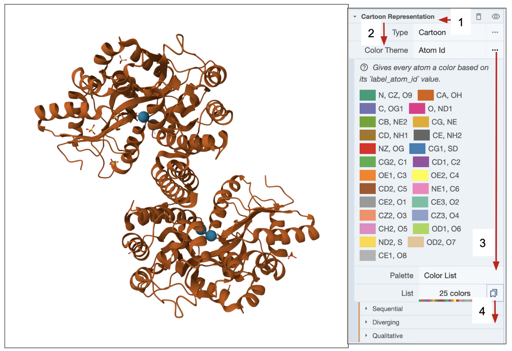Expand the Diverging color list group
Image resolution: width=512 pixels, height=351 pixels.
[386, 323]
